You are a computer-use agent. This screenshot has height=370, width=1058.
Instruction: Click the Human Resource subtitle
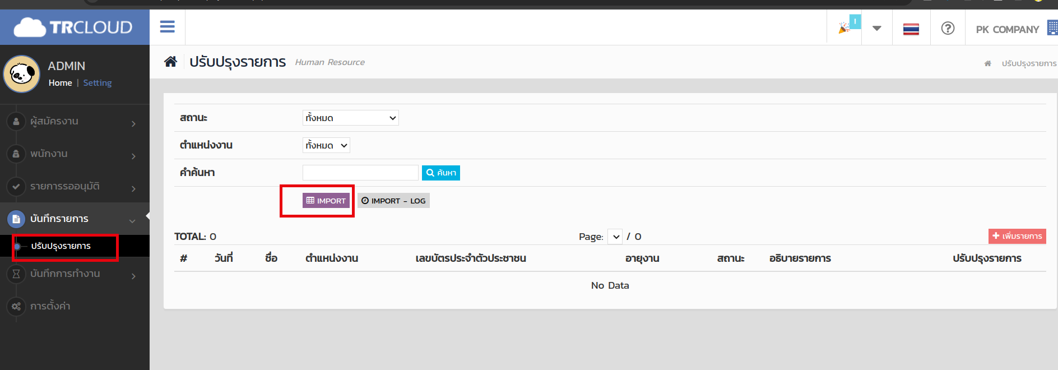coord(330,62)
